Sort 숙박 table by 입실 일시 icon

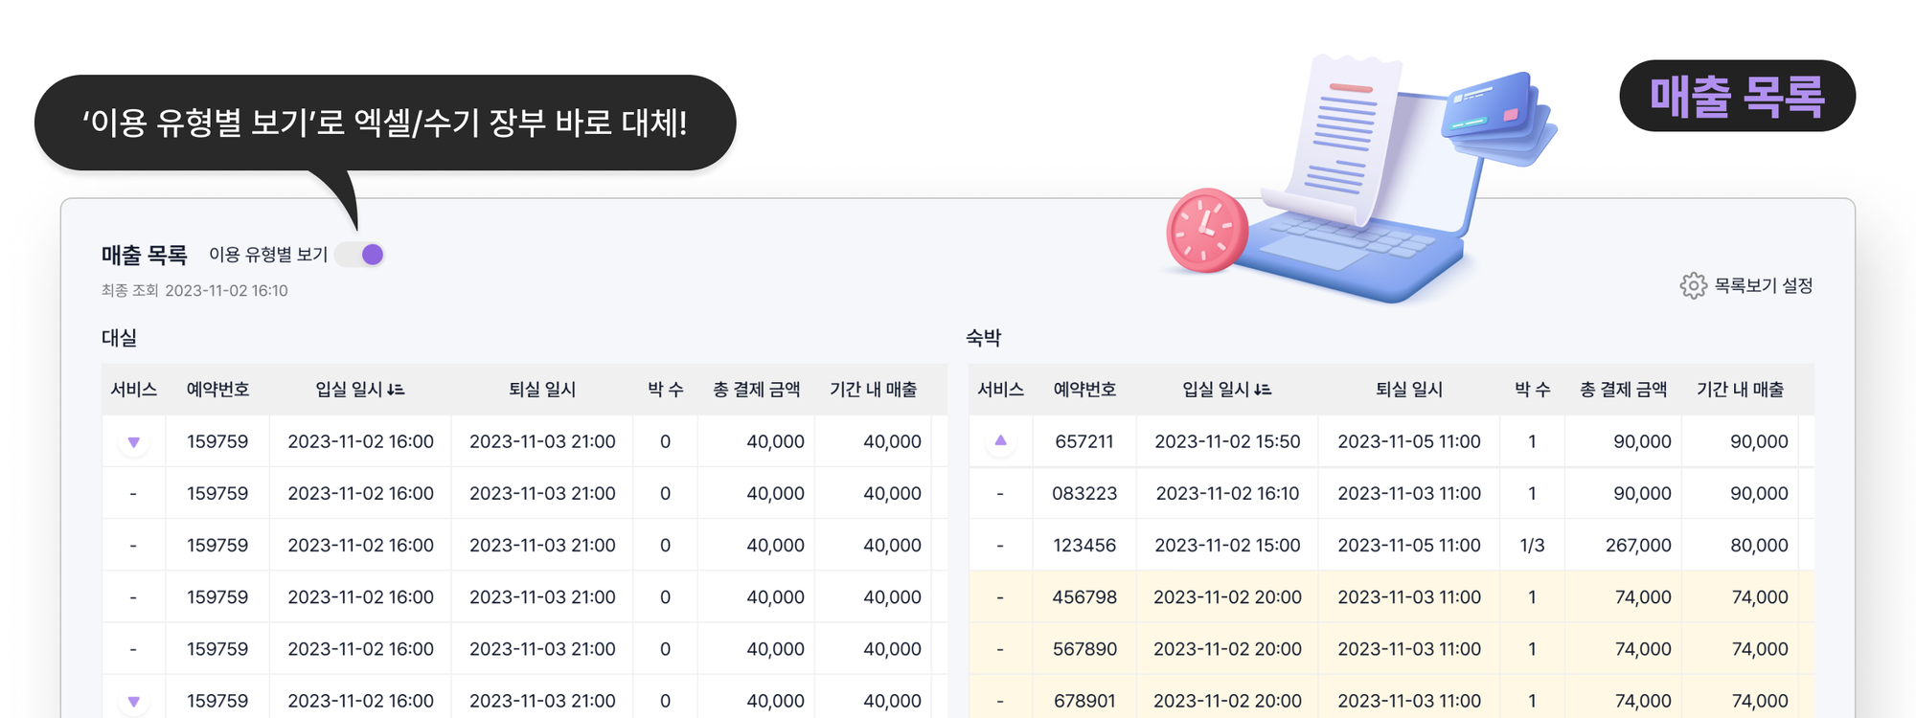click(1263, 390)
